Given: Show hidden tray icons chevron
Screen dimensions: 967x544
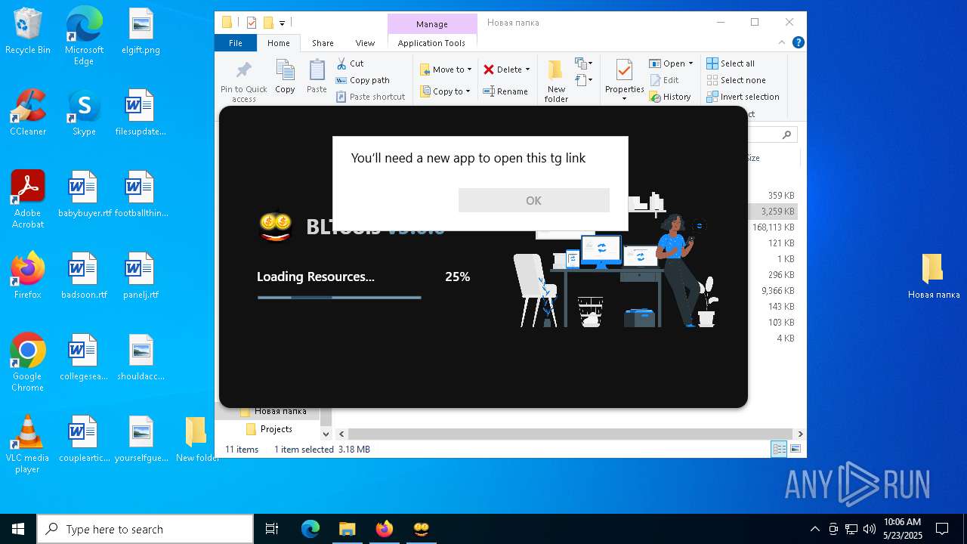Looking at the screenshot, I should click(814, 529).
